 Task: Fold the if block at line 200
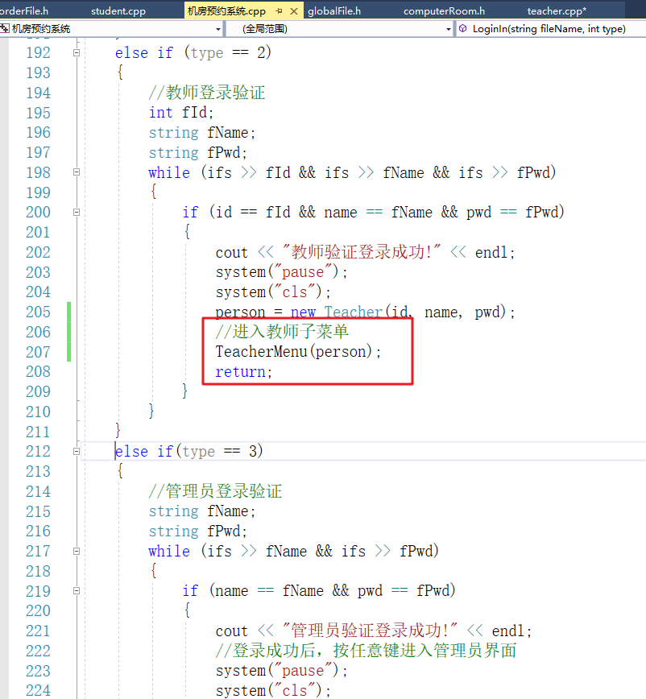(x=77, y=212)
